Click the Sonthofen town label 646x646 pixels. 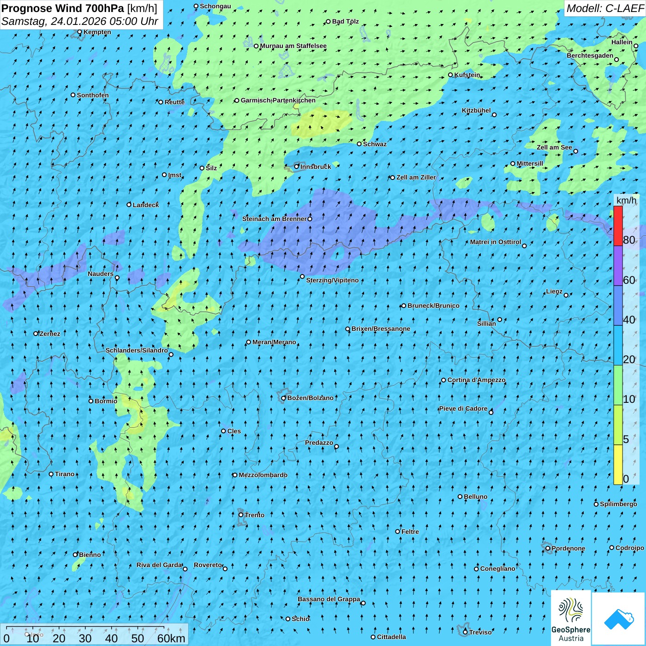pos(93,95)
